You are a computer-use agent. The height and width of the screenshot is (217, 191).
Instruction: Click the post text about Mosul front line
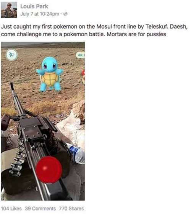(x=94, y=30)
